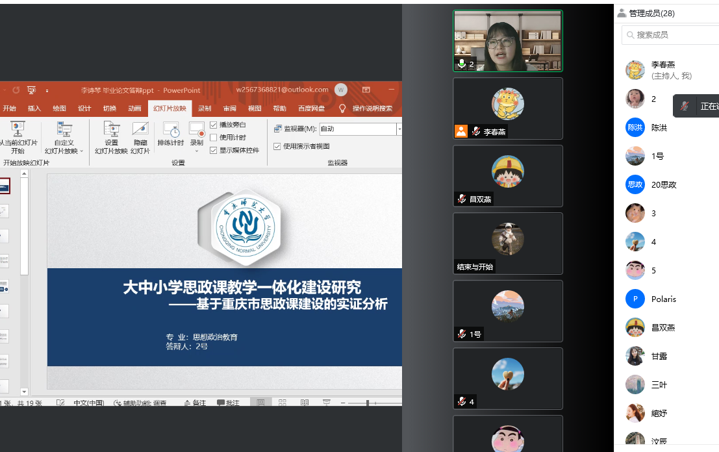Uncheck the 播放旁白 checkbox
This screenshot has width=719, height=452.
tap(214, 125)
